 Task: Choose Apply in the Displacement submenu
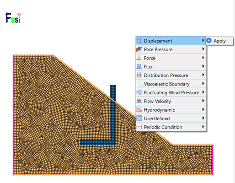coord(219,41)
